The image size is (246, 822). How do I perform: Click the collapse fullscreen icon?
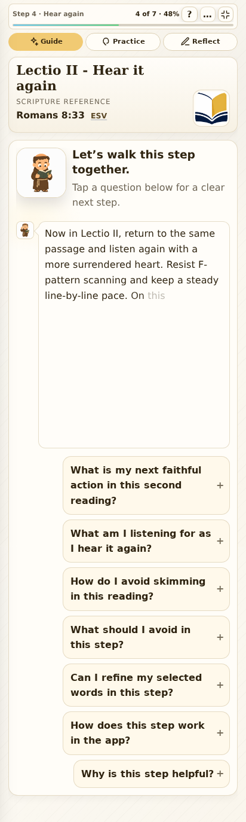click(x=226, y=14)
